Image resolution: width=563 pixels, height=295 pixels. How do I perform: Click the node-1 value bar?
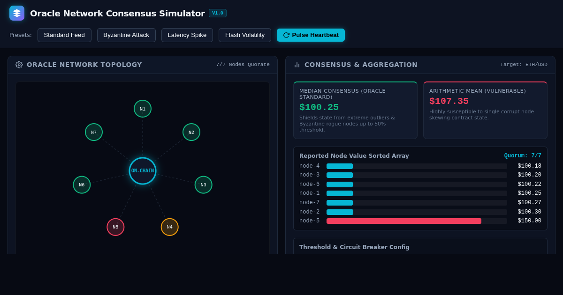pyautogui.click(x=417, y=193)
